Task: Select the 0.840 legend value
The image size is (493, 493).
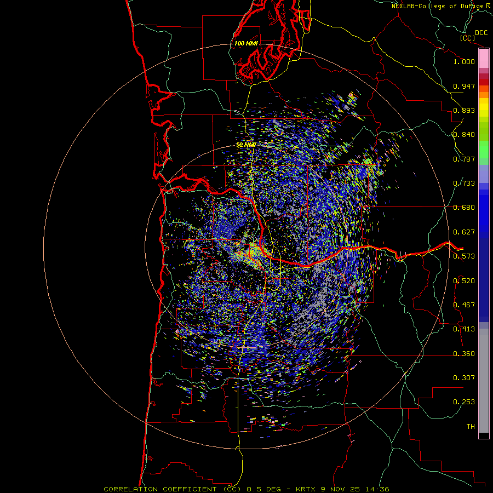Action: click(x=464, y=135)
